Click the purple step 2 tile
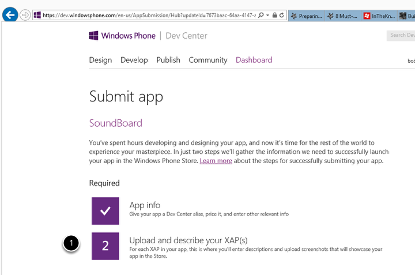 pos(105,246)
